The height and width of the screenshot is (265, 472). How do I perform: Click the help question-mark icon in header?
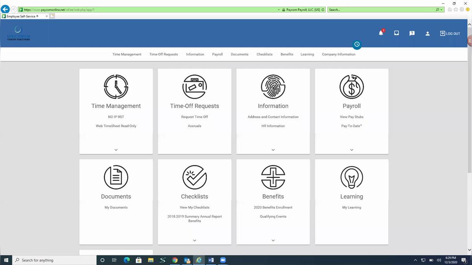point(412,33)
